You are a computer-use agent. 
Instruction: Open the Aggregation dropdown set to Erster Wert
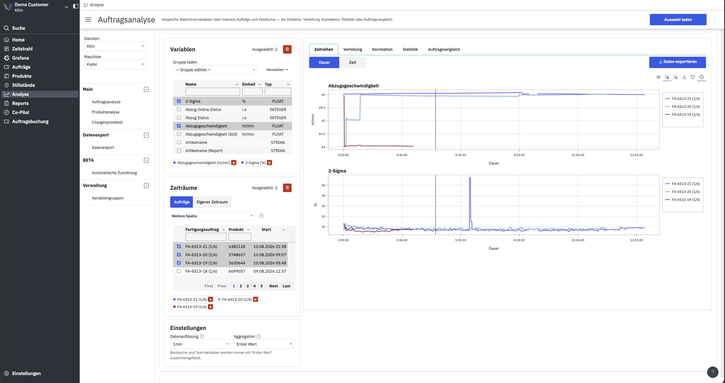point(264,344)
